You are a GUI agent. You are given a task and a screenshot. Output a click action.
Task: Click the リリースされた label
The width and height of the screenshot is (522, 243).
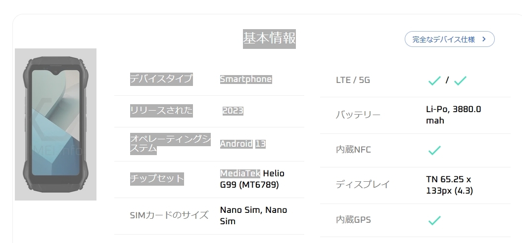[x=161, y=111]
